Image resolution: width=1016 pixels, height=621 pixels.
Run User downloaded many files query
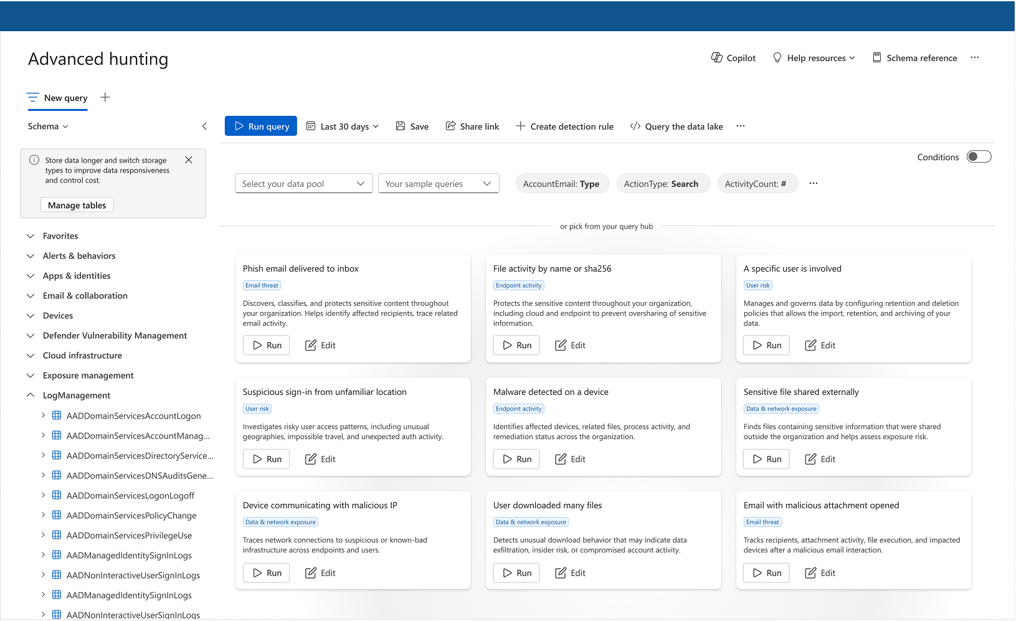pyautogui.click(x=517, y=573)
